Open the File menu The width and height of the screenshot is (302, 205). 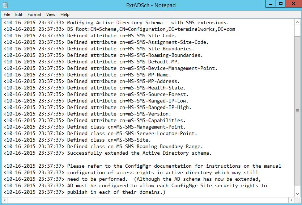7,14
